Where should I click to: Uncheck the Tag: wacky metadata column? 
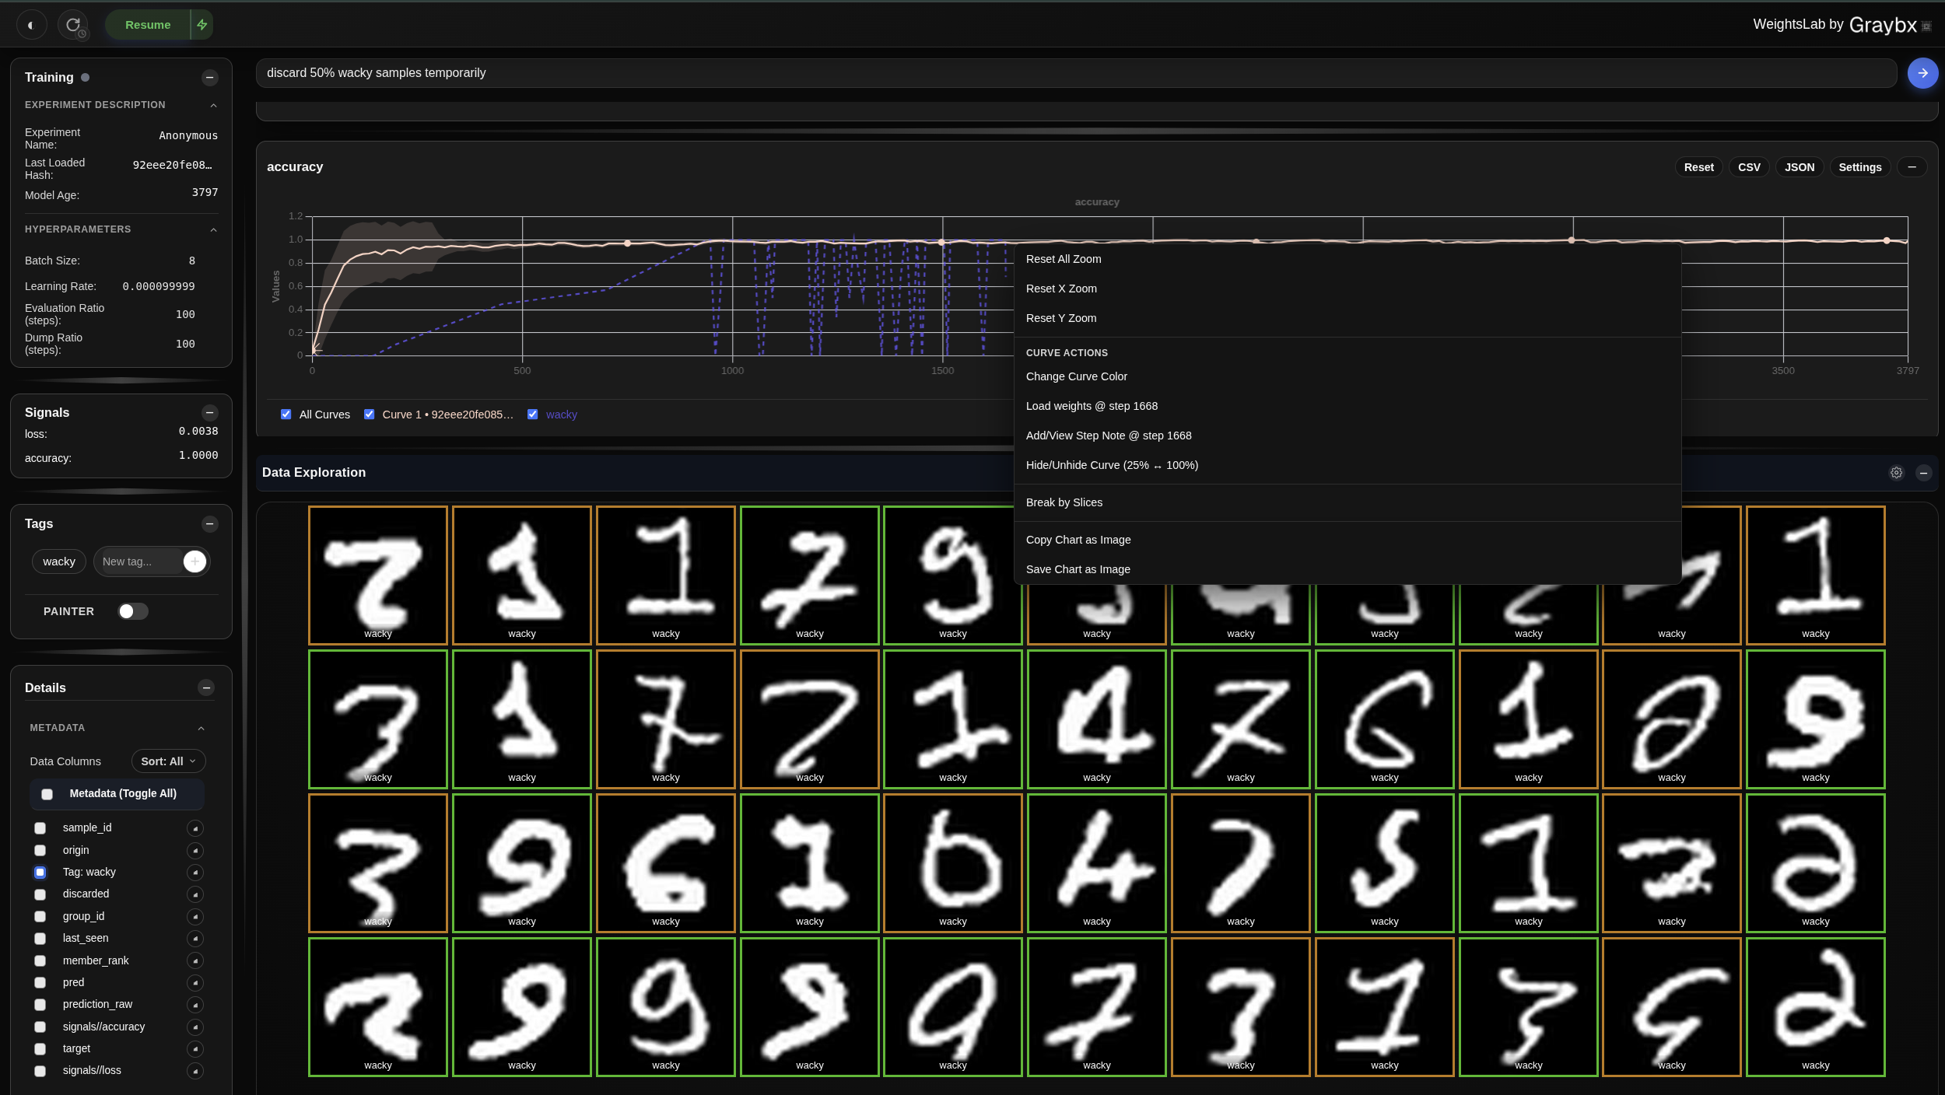40,872
